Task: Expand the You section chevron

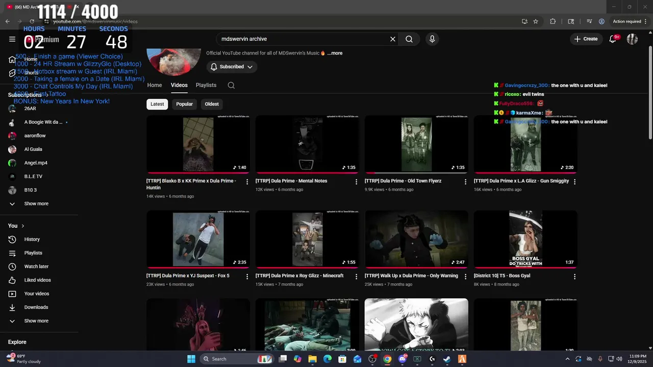Action: (22, 226)
